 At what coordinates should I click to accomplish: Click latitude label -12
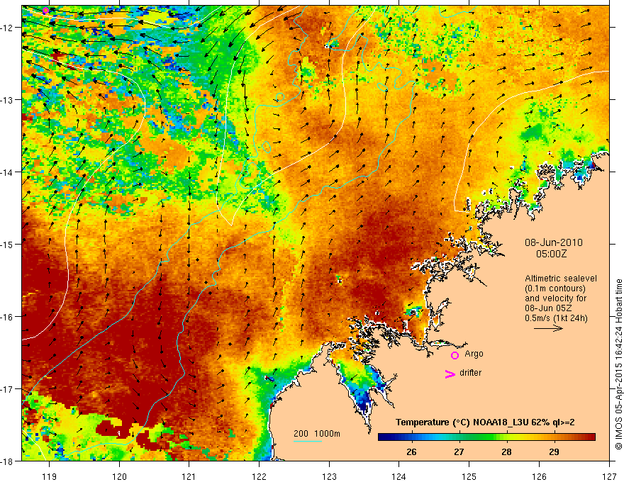(x=8, y=28)
